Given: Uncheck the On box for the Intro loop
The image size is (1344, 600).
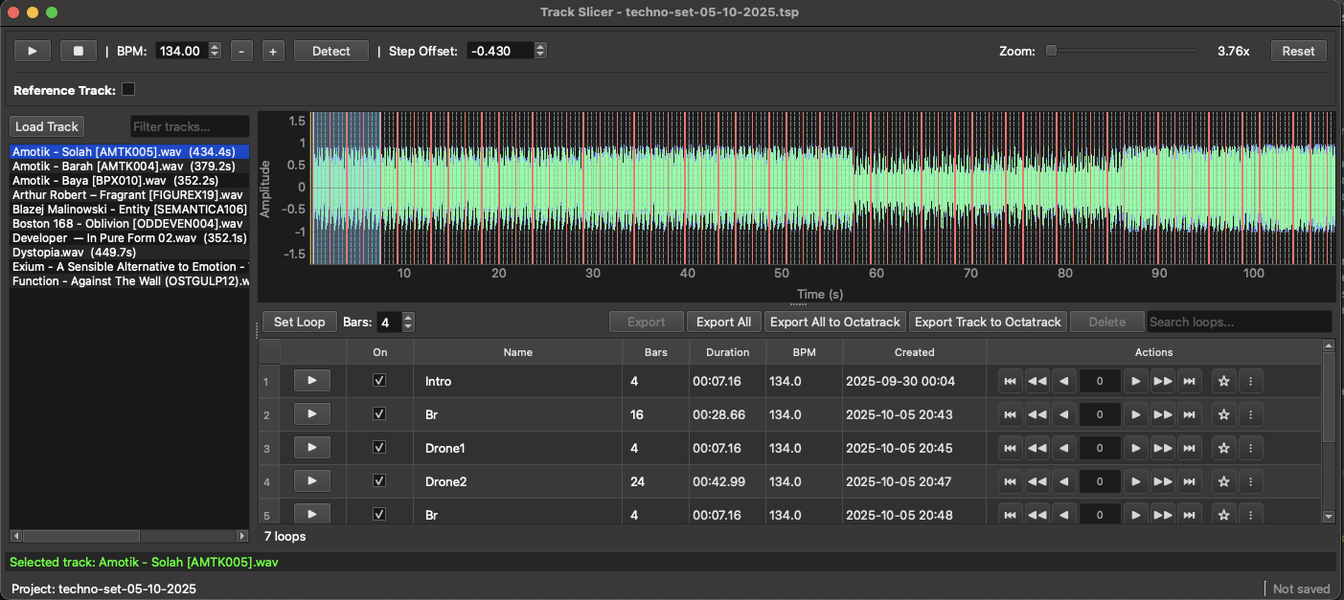Looking at the screenshot, I should coord(379,381).
